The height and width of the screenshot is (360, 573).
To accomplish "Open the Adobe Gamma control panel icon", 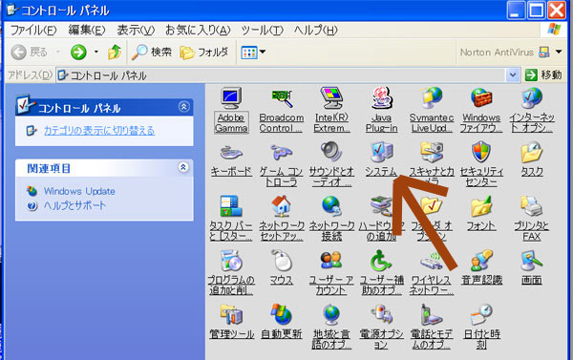I will coord(231,98).
